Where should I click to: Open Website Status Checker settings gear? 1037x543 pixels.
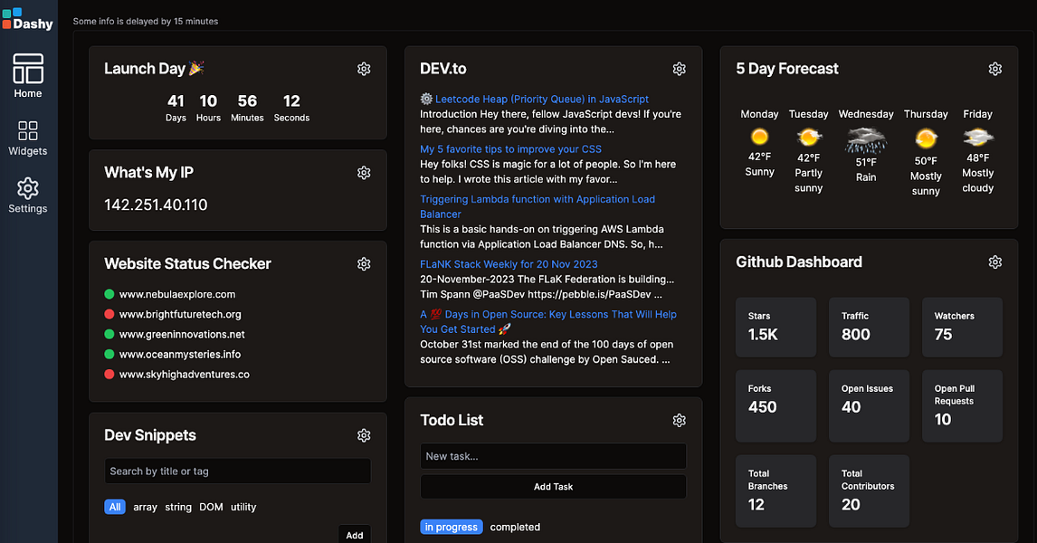[x=364, y=264]
